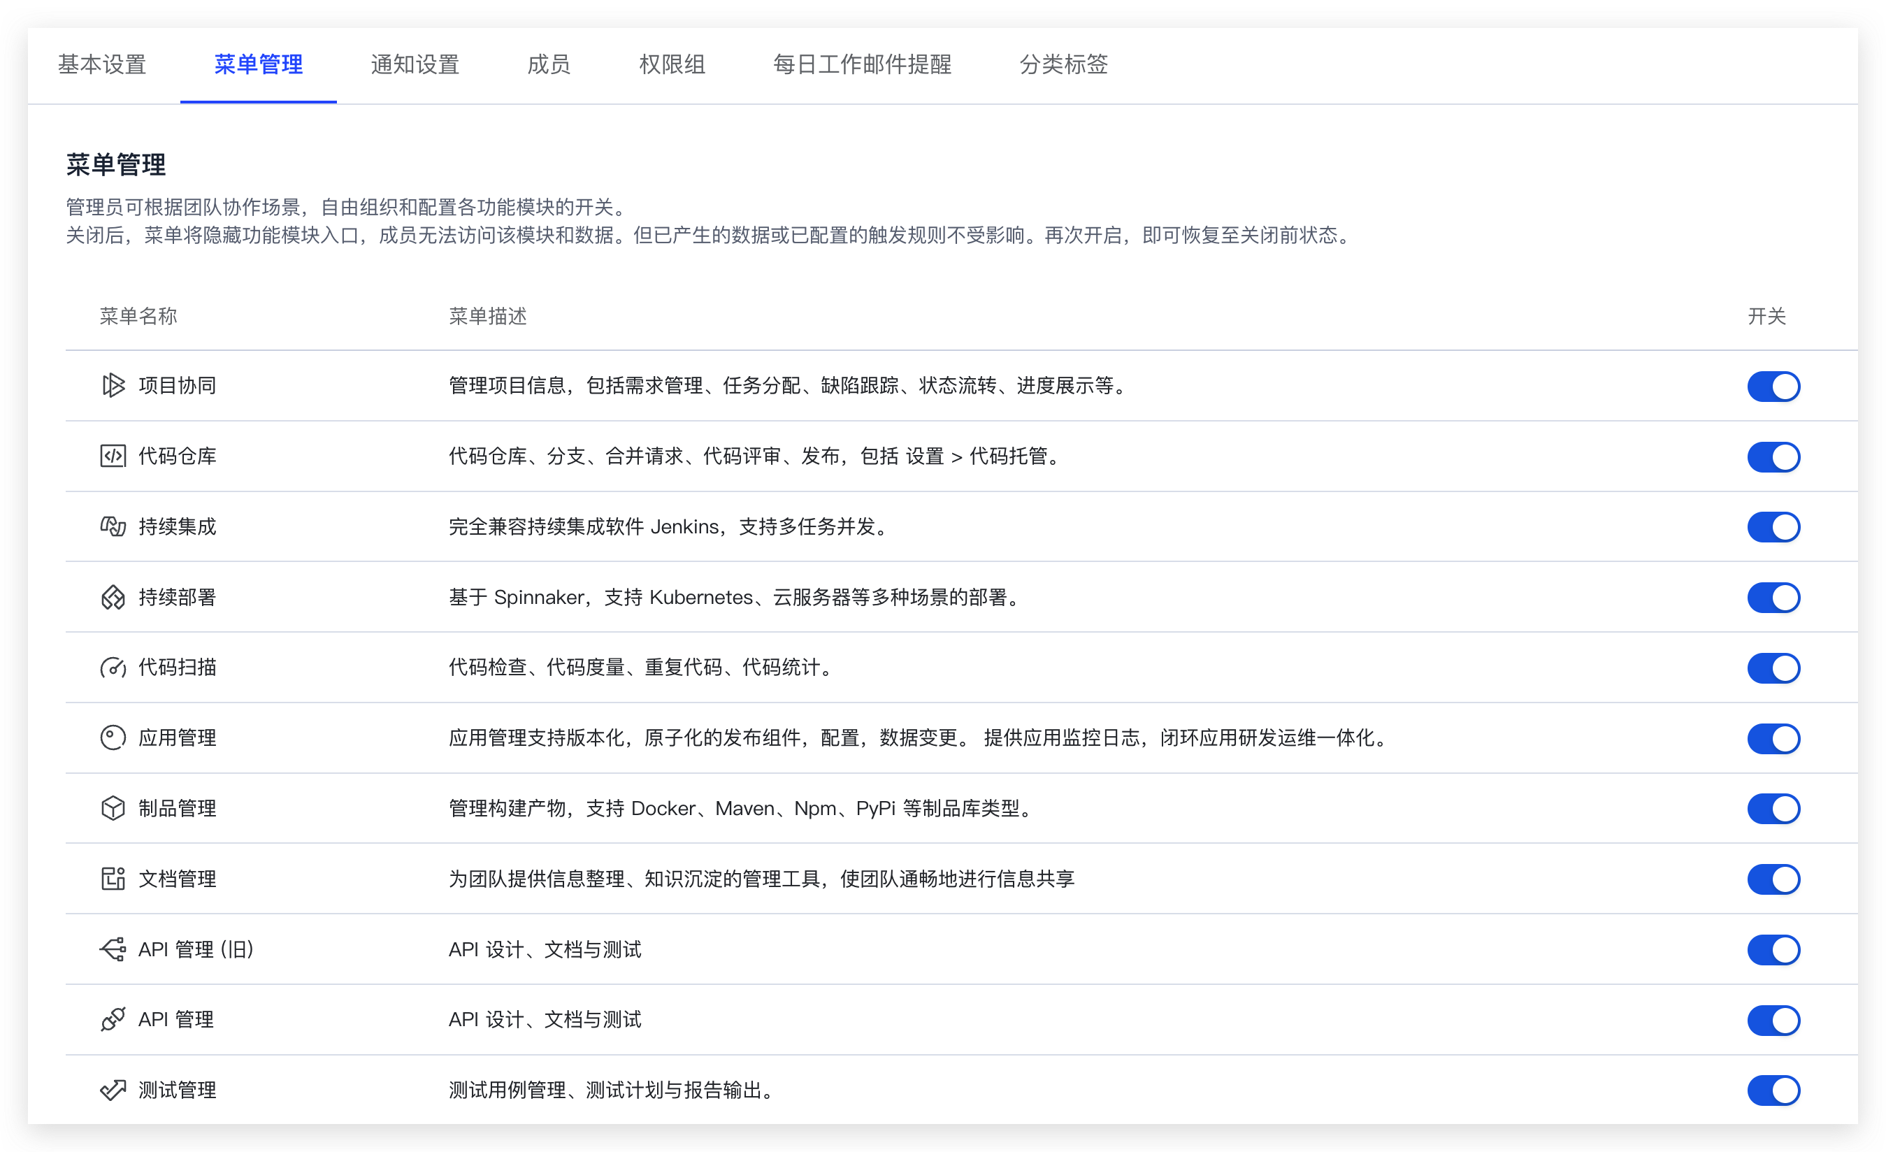Toggle the 持续部署 switch
The height and width of the screenshot is (1152, 1886).
click(1773, 598)
